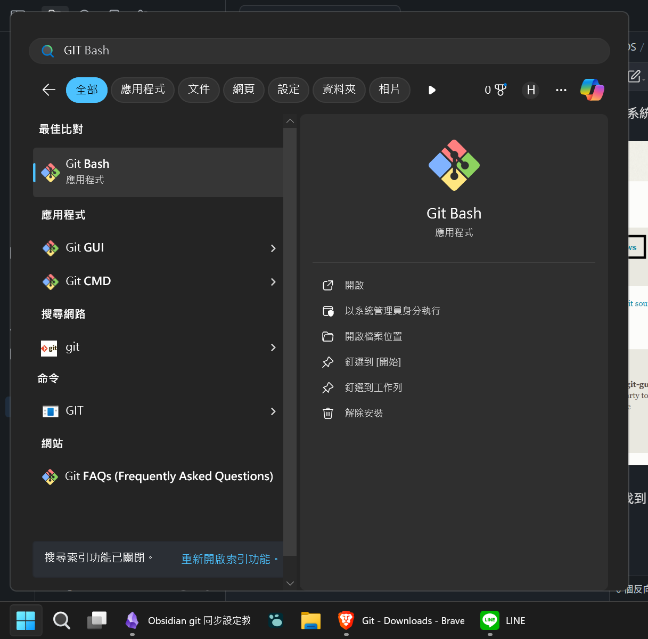
Task: Switch to LINE app on taskbar
Action: (503, 620)
